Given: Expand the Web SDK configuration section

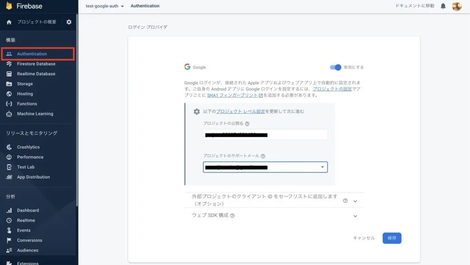Looking at the screenshot, I should click(355, 216).
